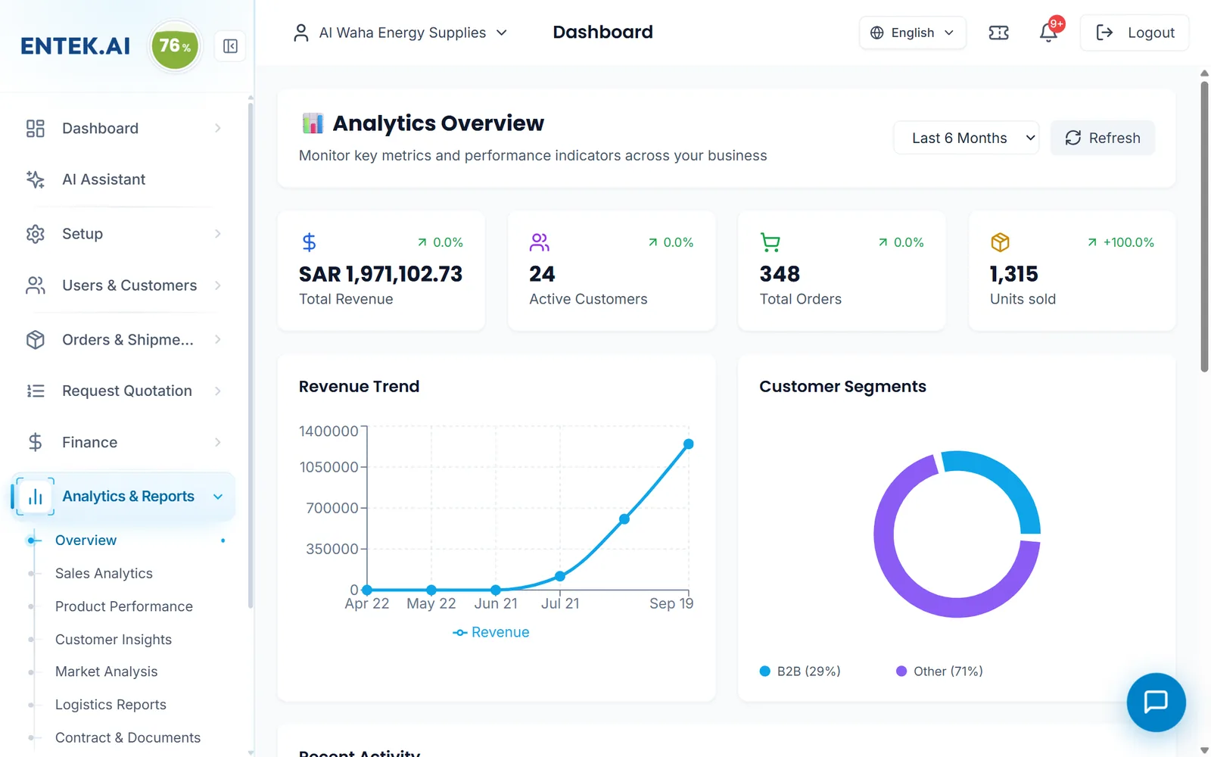
Task: Click the Sep 19 revenue data point
Action: coord(689,444)
